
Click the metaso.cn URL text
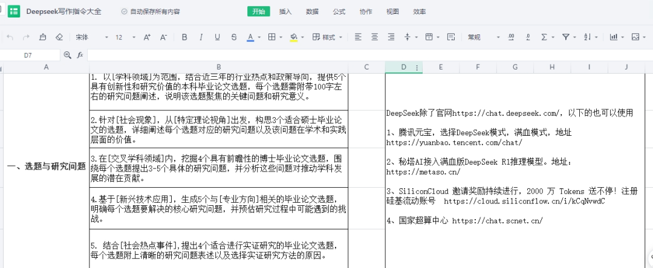click(423, 171)
